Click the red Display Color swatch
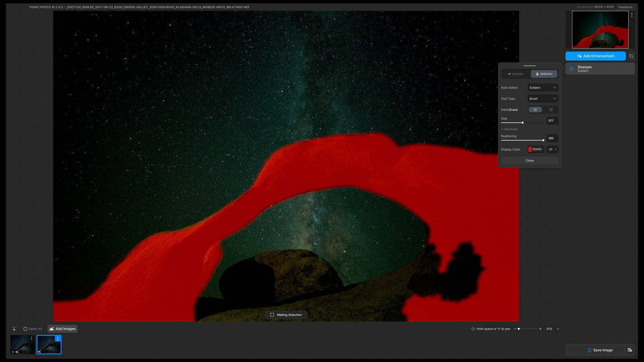The width and height of the screenshot is (644, 362). click(x=530, y=149)
